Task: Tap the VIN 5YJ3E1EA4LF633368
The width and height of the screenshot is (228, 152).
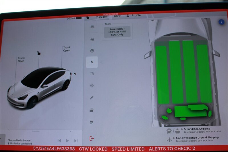Action: (x=54, y=149)
